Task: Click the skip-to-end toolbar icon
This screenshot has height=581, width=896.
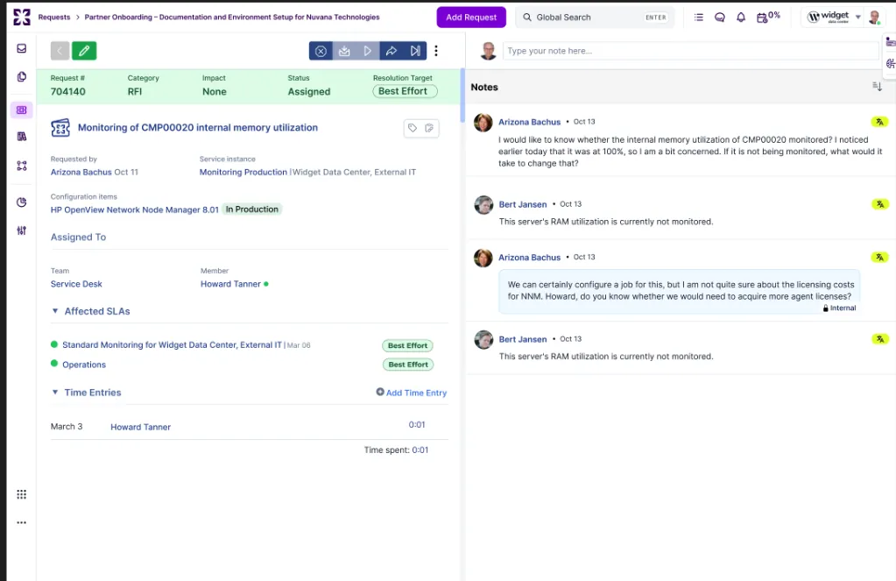Action: [415, 51]
